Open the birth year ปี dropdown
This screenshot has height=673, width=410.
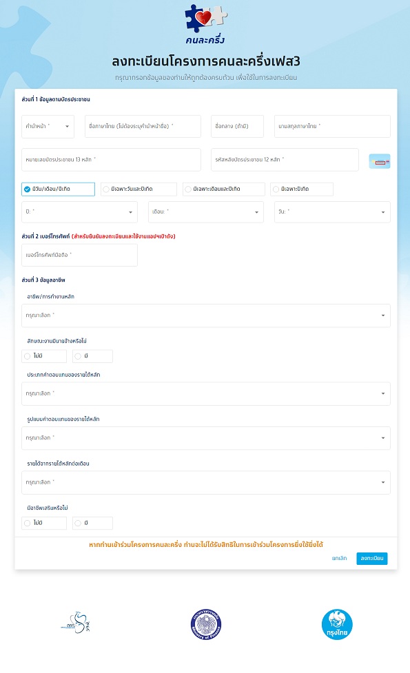[79, 212]
